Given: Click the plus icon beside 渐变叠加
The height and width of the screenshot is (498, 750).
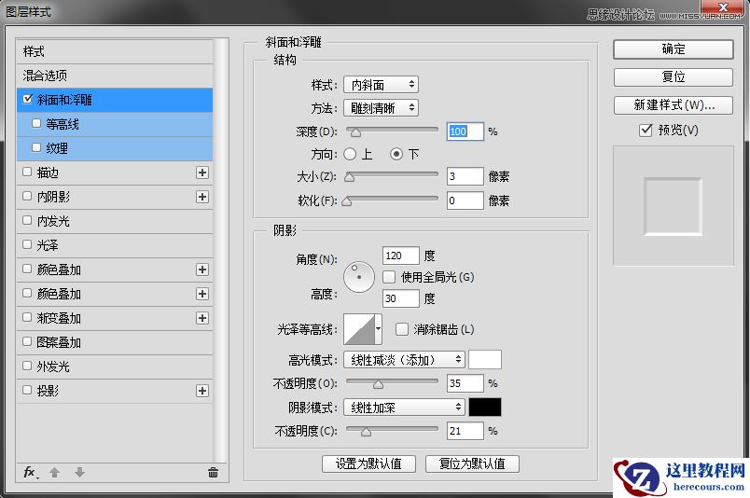Looking at the screenshot, I should pyautogui.click(x=202, y=318).
